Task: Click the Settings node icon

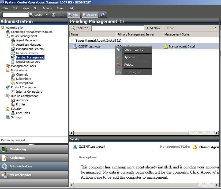Action: [8, 117]
